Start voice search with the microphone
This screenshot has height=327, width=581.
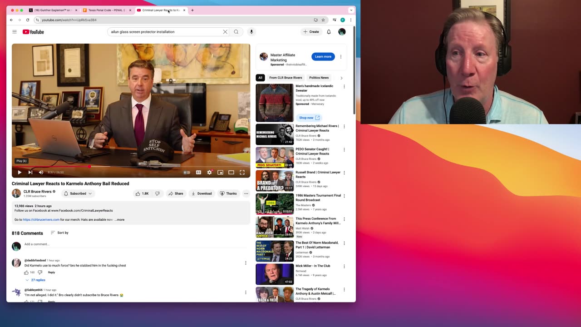tap(251, 32)
